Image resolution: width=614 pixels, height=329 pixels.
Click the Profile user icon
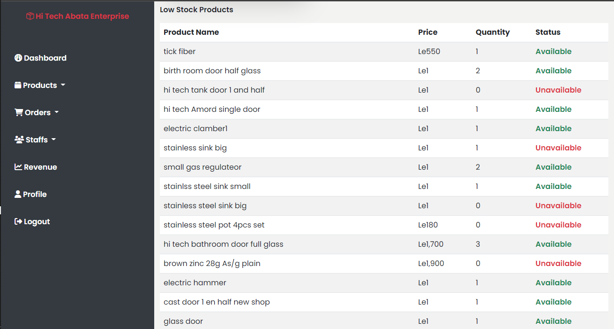point(18,195)
